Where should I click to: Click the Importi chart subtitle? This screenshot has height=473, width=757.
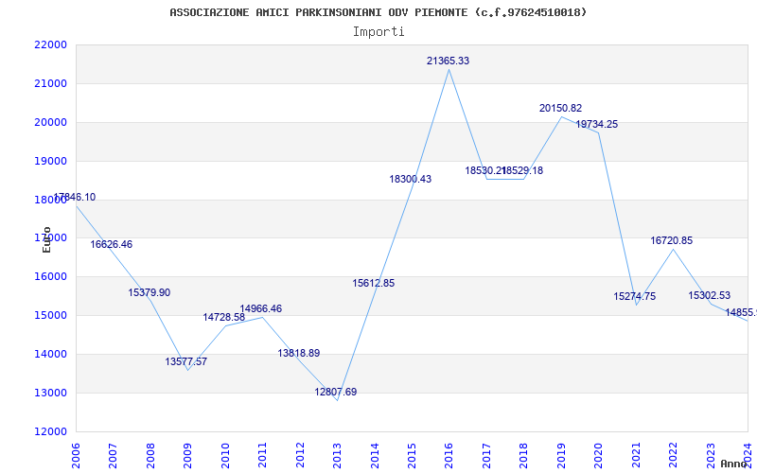[x=378, y=32]
